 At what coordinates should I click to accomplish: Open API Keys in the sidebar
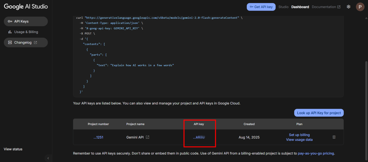pos(26,21)
